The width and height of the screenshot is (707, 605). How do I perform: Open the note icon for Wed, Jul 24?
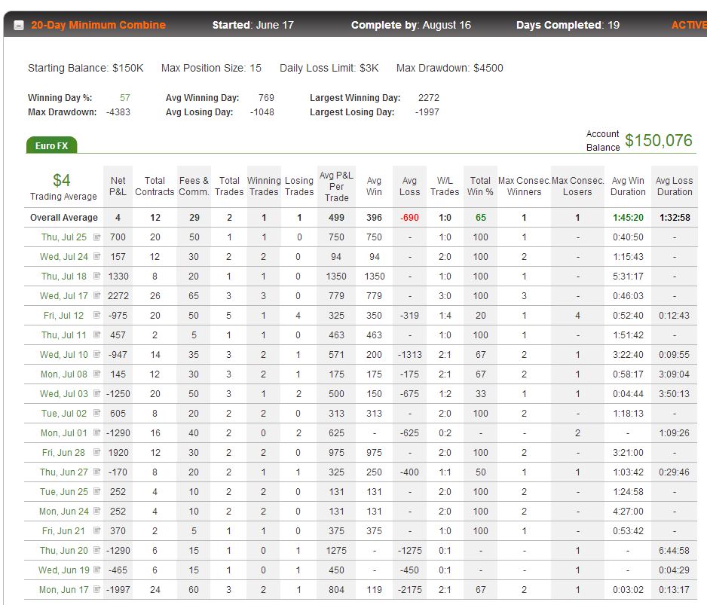click(96, 256)
